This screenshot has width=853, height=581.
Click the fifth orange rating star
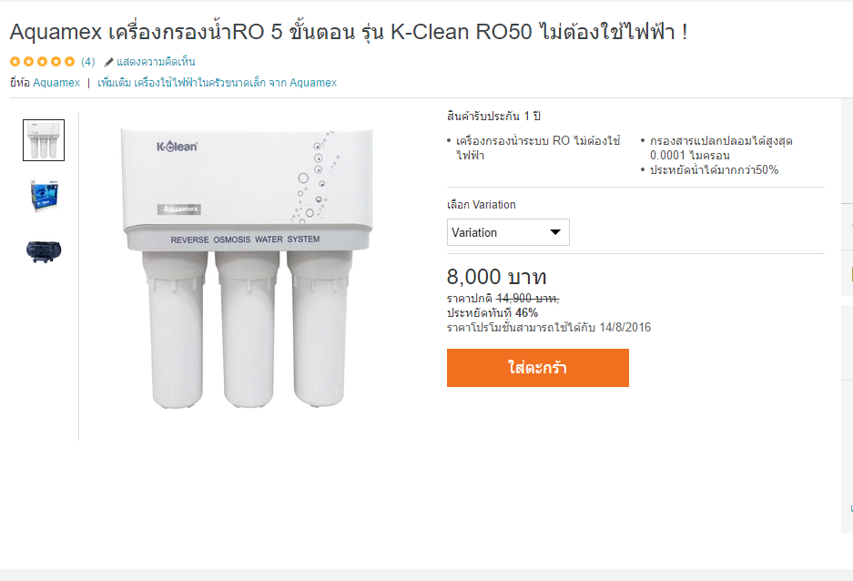(x=69, y=62)
